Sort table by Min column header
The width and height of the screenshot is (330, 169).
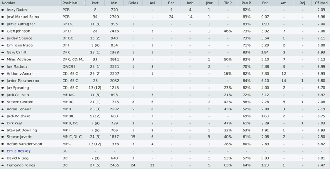click(x=114, y=3)
